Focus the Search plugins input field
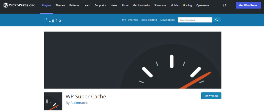The image size is (264, 112). click(x=195, y=20)
